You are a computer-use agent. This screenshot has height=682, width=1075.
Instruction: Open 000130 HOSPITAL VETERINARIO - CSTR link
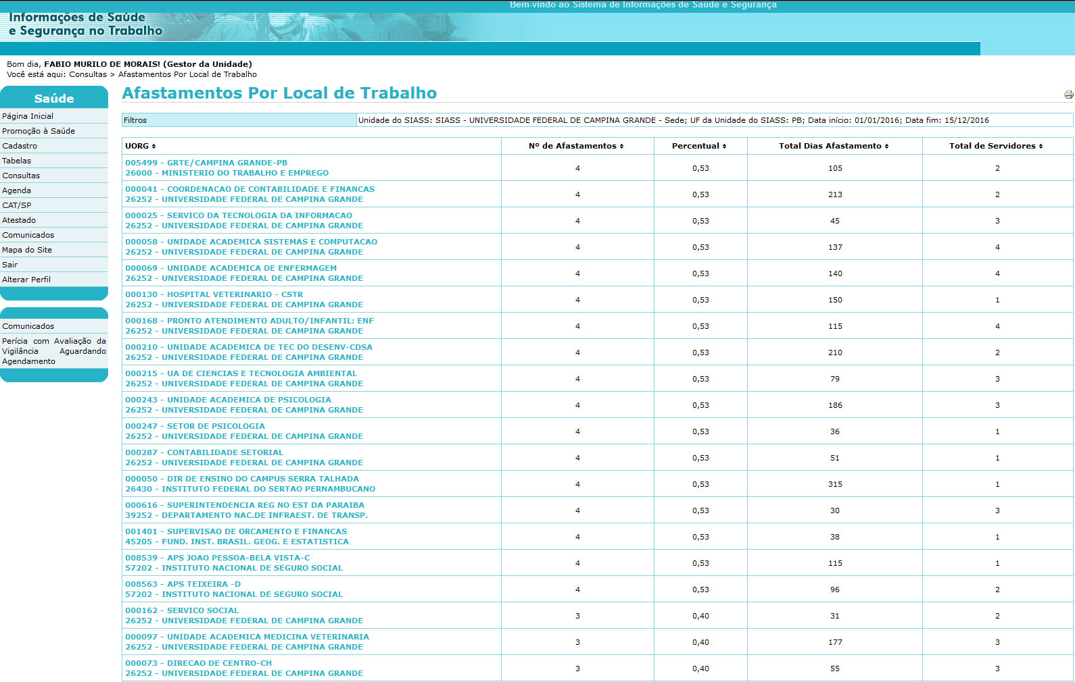214,294
